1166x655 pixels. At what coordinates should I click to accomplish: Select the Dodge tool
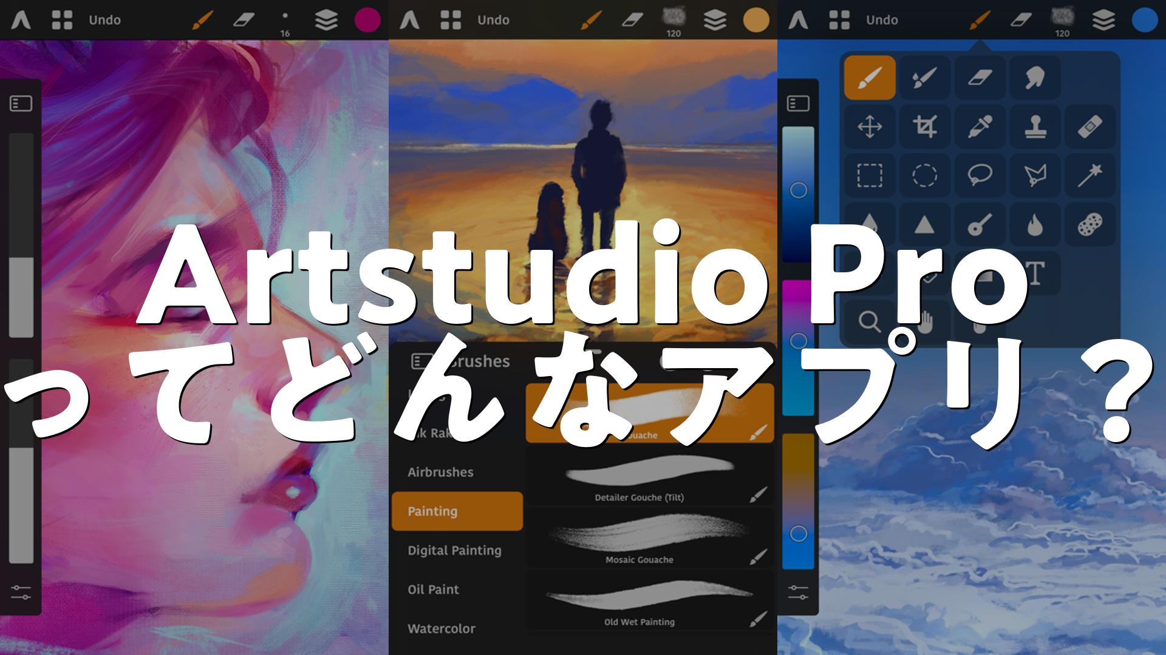[x=980, y=225]
